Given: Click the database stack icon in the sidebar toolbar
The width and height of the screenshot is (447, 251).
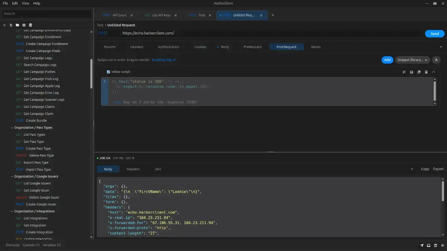Looking at the screenshot, I should tap(31, 25).
